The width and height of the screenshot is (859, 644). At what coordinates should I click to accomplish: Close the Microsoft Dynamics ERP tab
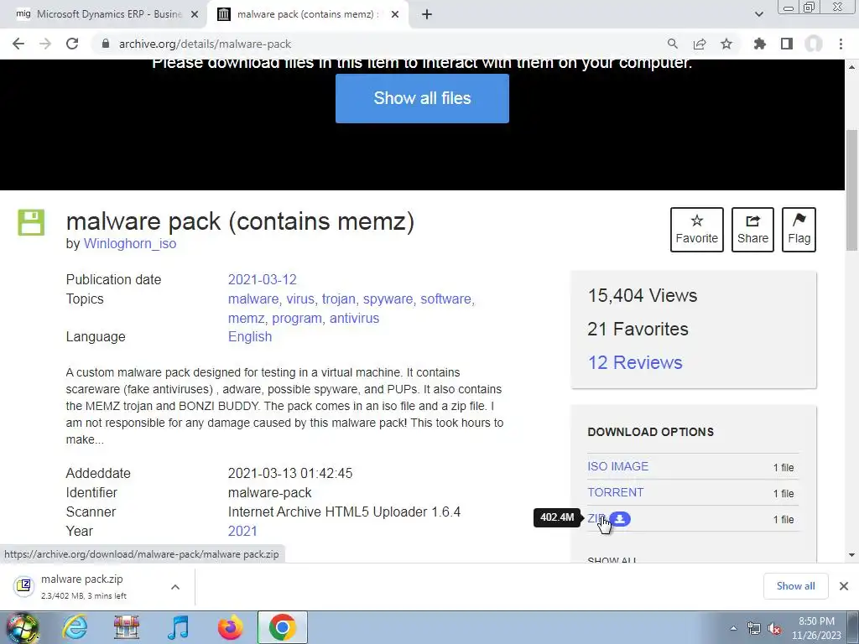[195, 14]
